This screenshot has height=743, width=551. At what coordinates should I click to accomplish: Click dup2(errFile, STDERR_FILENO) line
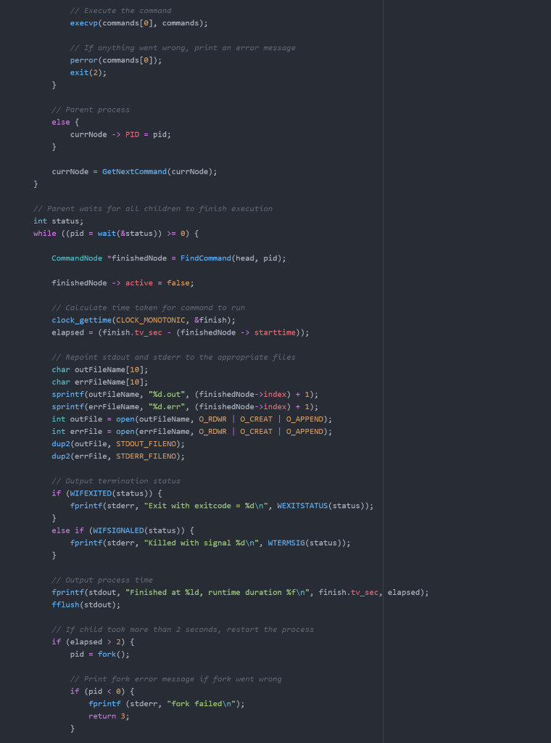(118, 456)
